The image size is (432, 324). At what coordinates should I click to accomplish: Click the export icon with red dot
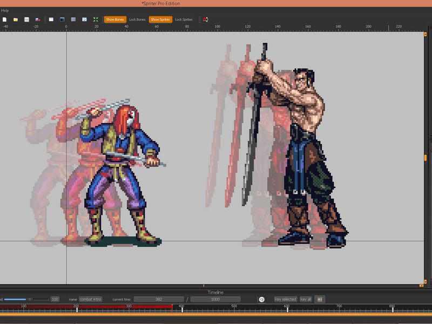tap(38, 19)
